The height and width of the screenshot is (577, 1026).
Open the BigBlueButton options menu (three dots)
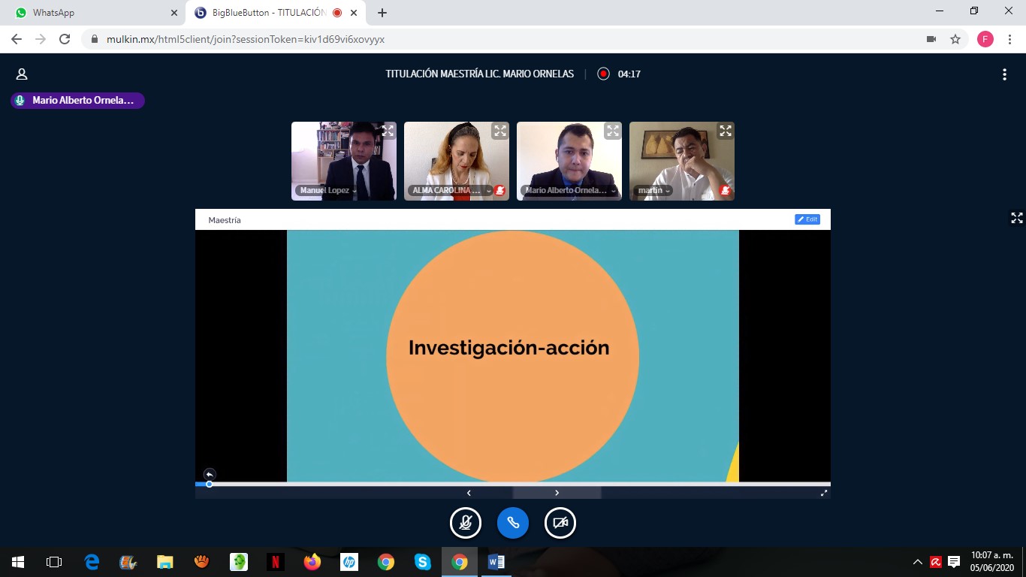pos(1004,74)
